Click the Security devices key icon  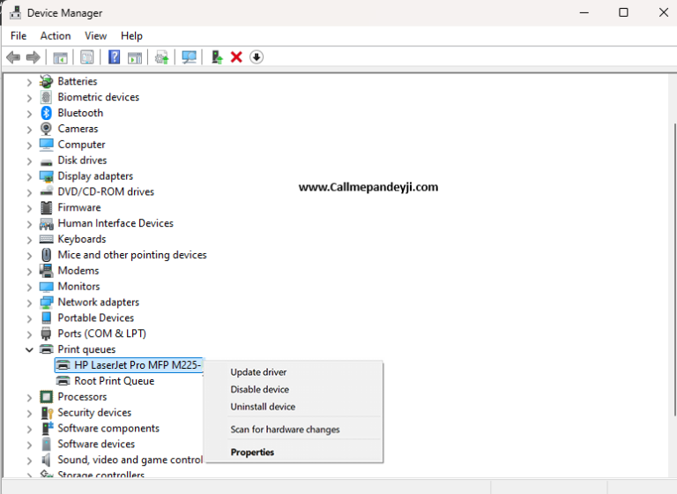[x=47, y=413]
